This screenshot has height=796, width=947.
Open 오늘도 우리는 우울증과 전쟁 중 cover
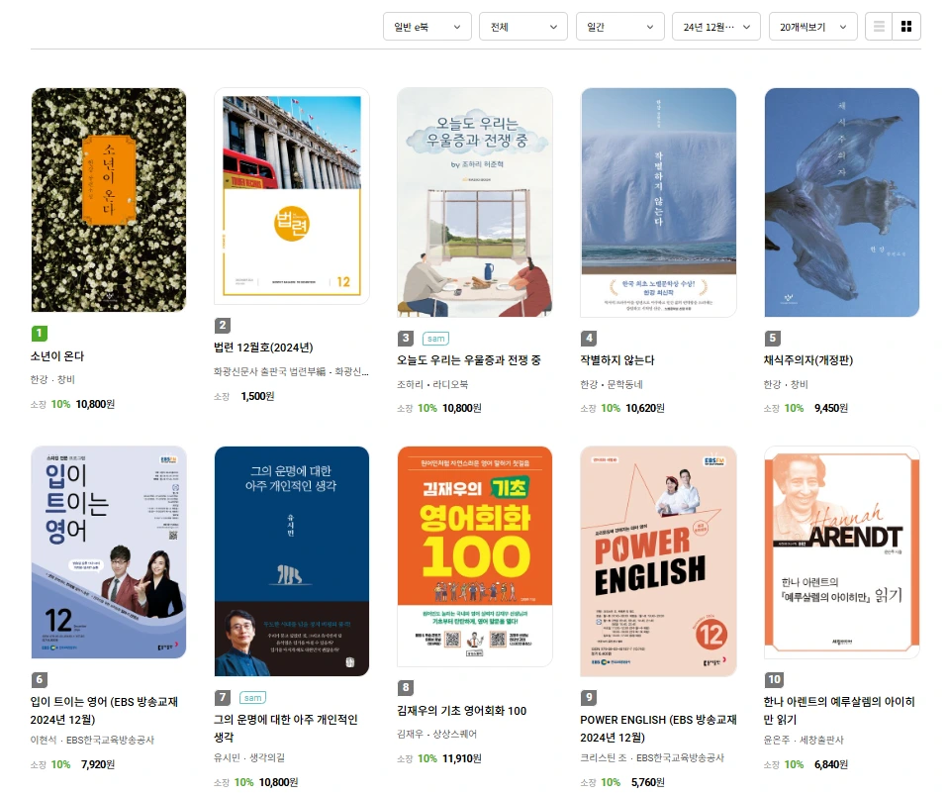point(475,203)
